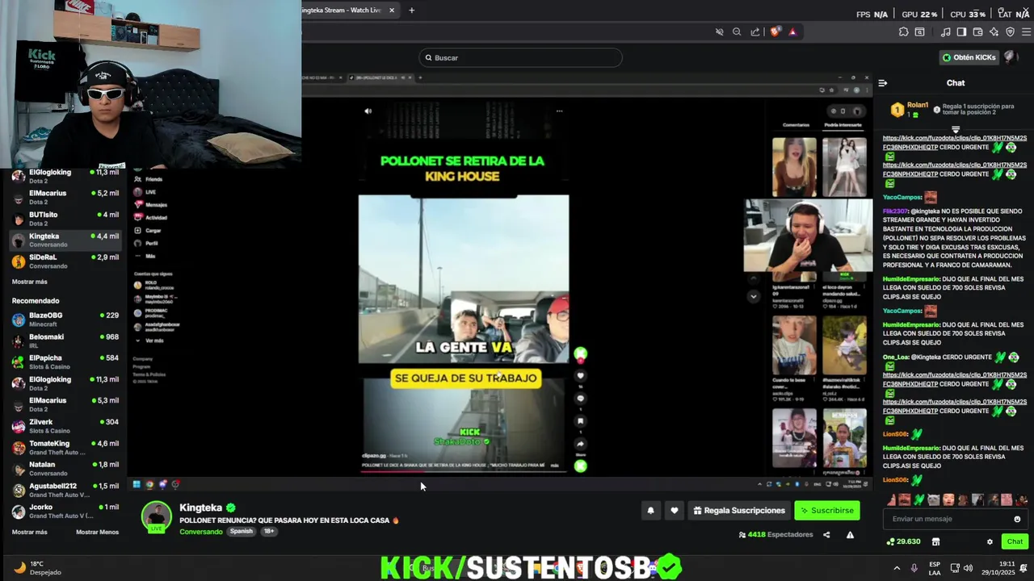
Task: Click the TikTok share arrow icon
Action: coord(580,444)
